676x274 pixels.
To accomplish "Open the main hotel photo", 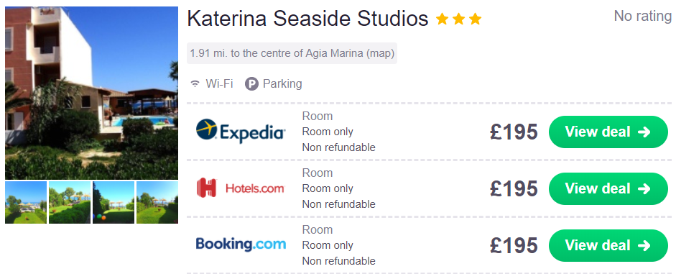I will [91, 93].
